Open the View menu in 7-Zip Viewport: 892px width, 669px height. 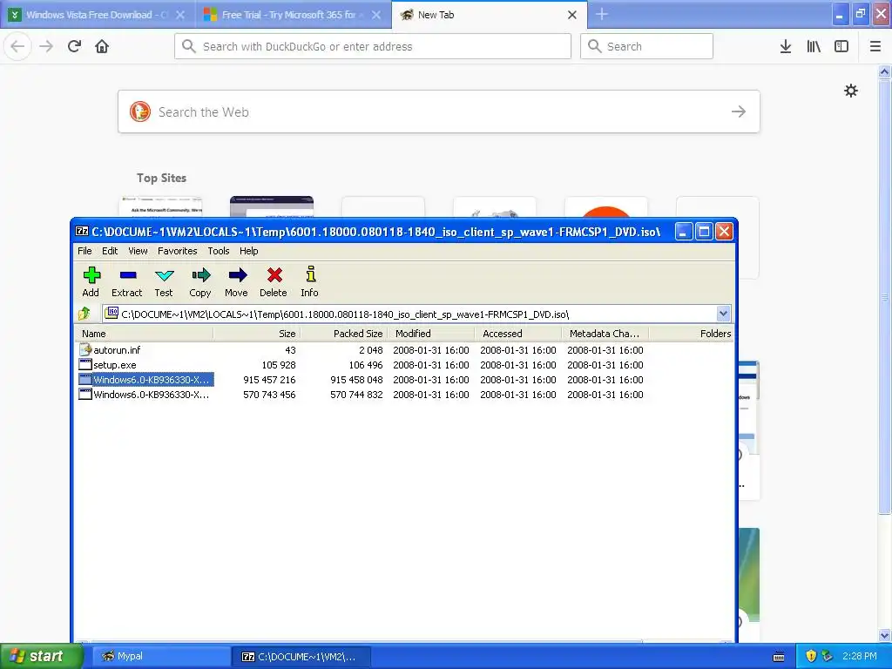click(138, 251)
